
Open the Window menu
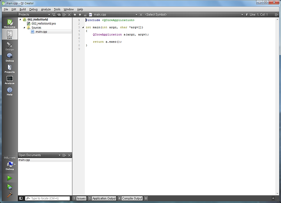[68, 9]
